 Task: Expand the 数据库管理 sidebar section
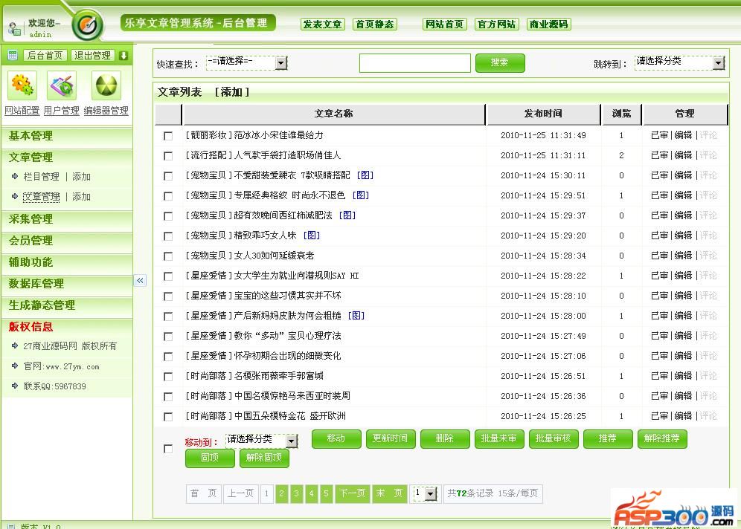[x=36, y=284]
